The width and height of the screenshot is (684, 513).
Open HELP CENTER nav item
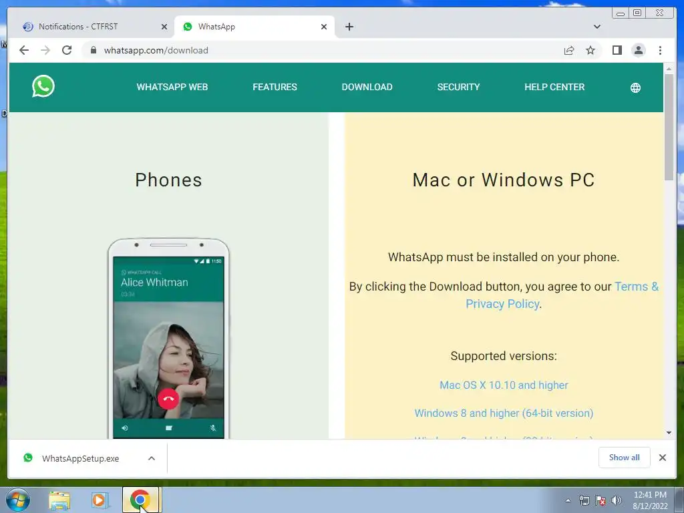pyautogui.click(x=554, y=87)
